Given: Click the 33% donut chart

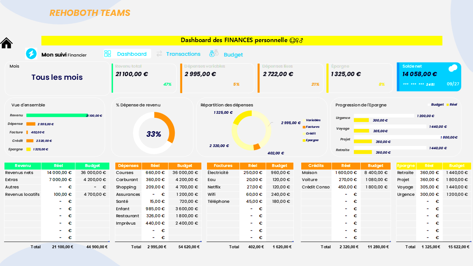Looking at the screenshot, I should click(154, 132).
